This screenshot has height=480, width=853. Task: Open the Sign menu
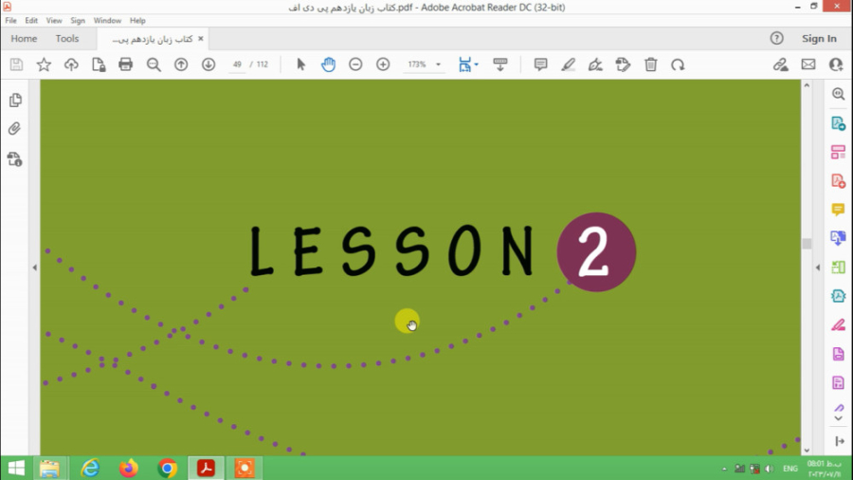tap(78, 20)
